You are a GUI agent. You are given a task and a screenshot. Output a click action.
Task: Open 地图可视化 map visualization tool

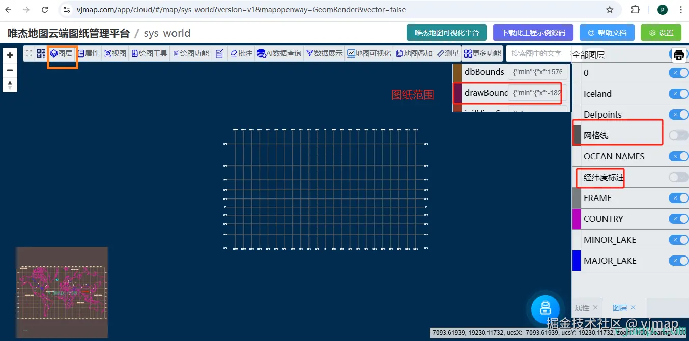click(x=369, y=53)
